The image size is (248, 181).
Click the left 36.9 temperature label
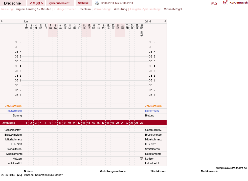pos(18,42)
